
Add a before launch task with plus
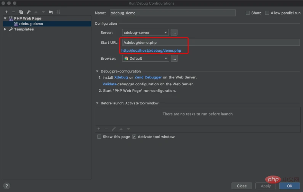99,129
